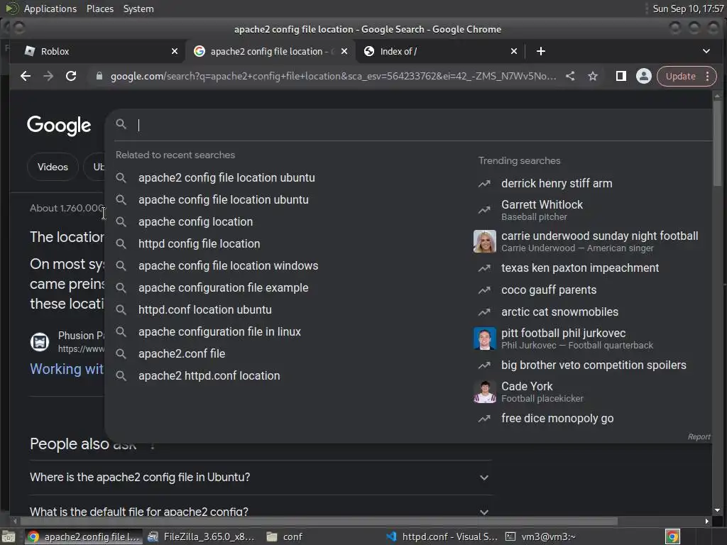Open the Phusion Passenger site favicon

click(40, 342)
